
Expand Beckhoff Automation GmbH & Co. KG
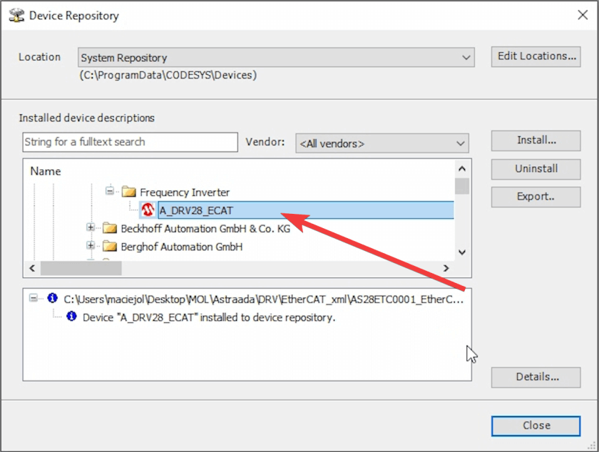click(x=91, y=227)
